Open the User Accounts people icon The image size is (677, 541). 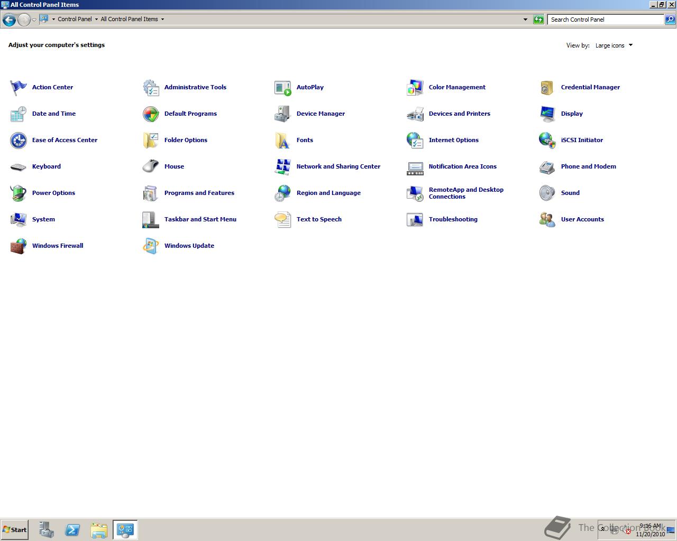[x=547, y=219]
